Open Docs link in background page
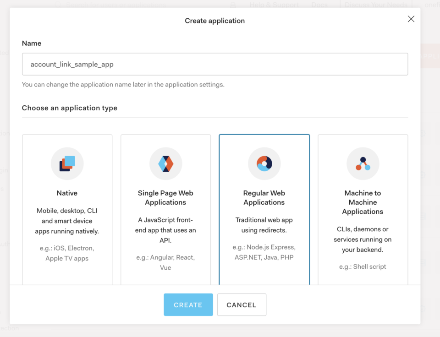 [x=319, y=5]
